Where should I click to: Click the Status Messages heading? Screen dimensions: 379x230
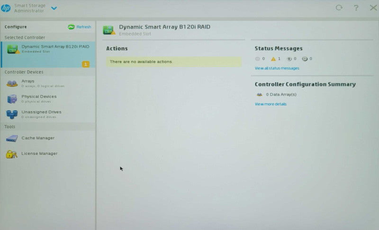coord(279,48)
